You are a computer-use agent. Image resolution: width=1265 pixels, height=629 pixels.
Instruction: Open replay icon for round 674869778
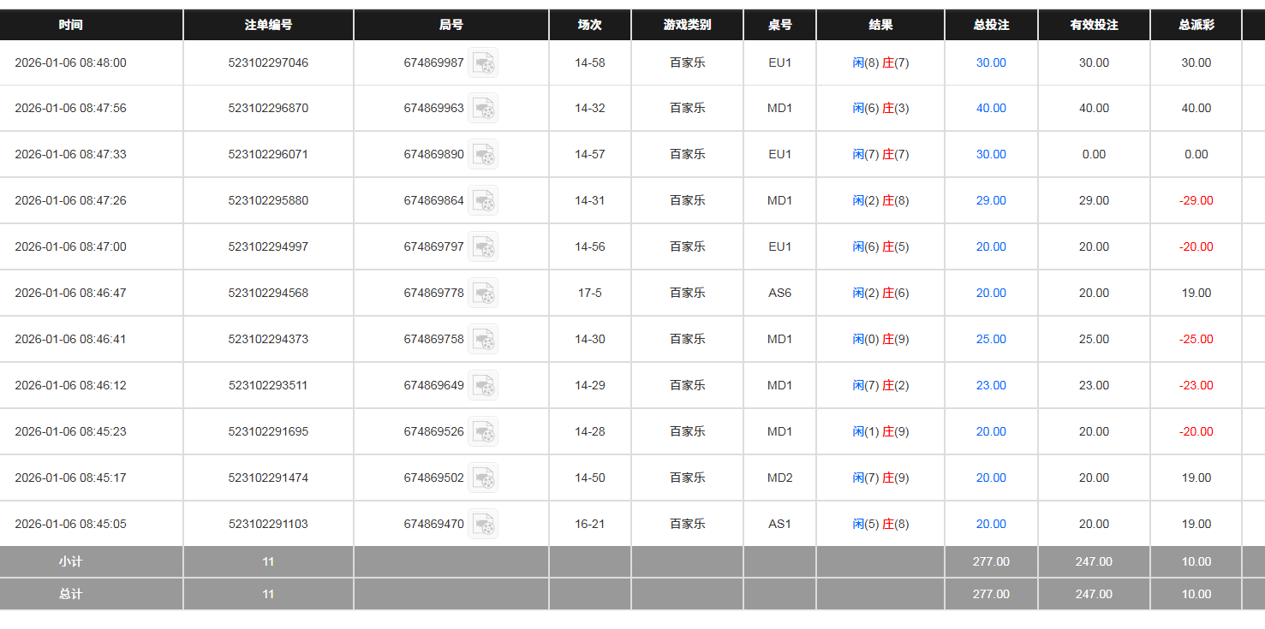point(483,294)
